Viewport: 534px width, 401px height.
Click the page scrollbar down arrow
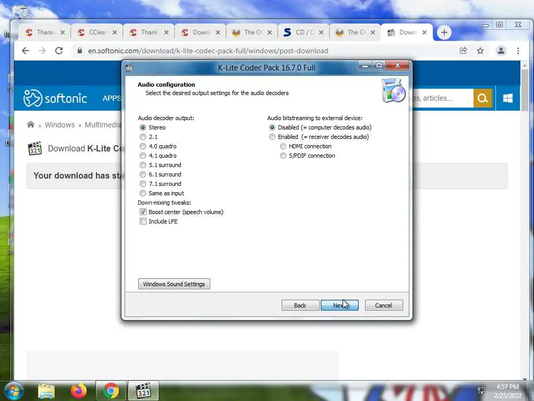(x=525, y=378)
